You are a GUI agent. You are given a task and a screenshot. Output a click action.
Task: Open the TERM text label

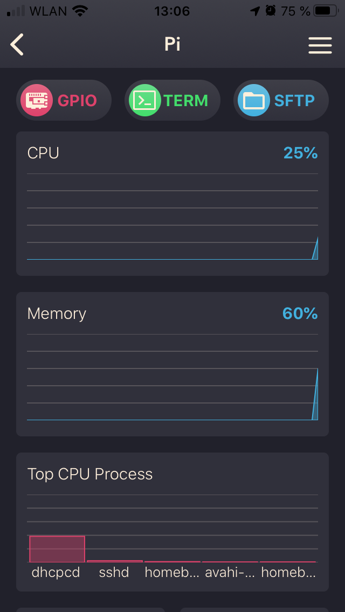[185, 101]
